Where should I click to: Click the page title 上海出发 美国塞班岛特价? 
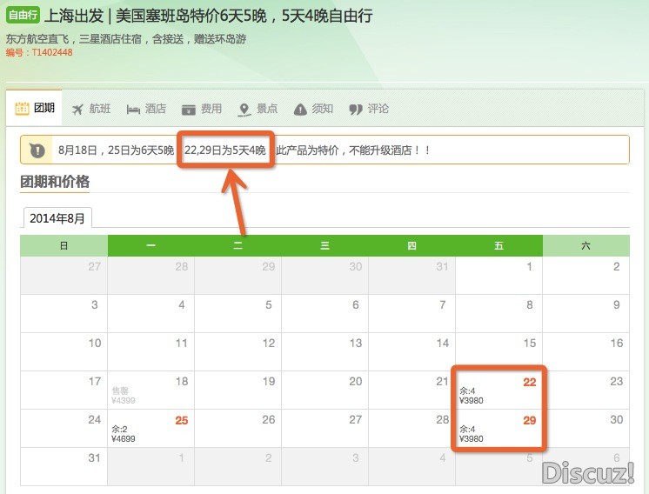tap(208, 16)
